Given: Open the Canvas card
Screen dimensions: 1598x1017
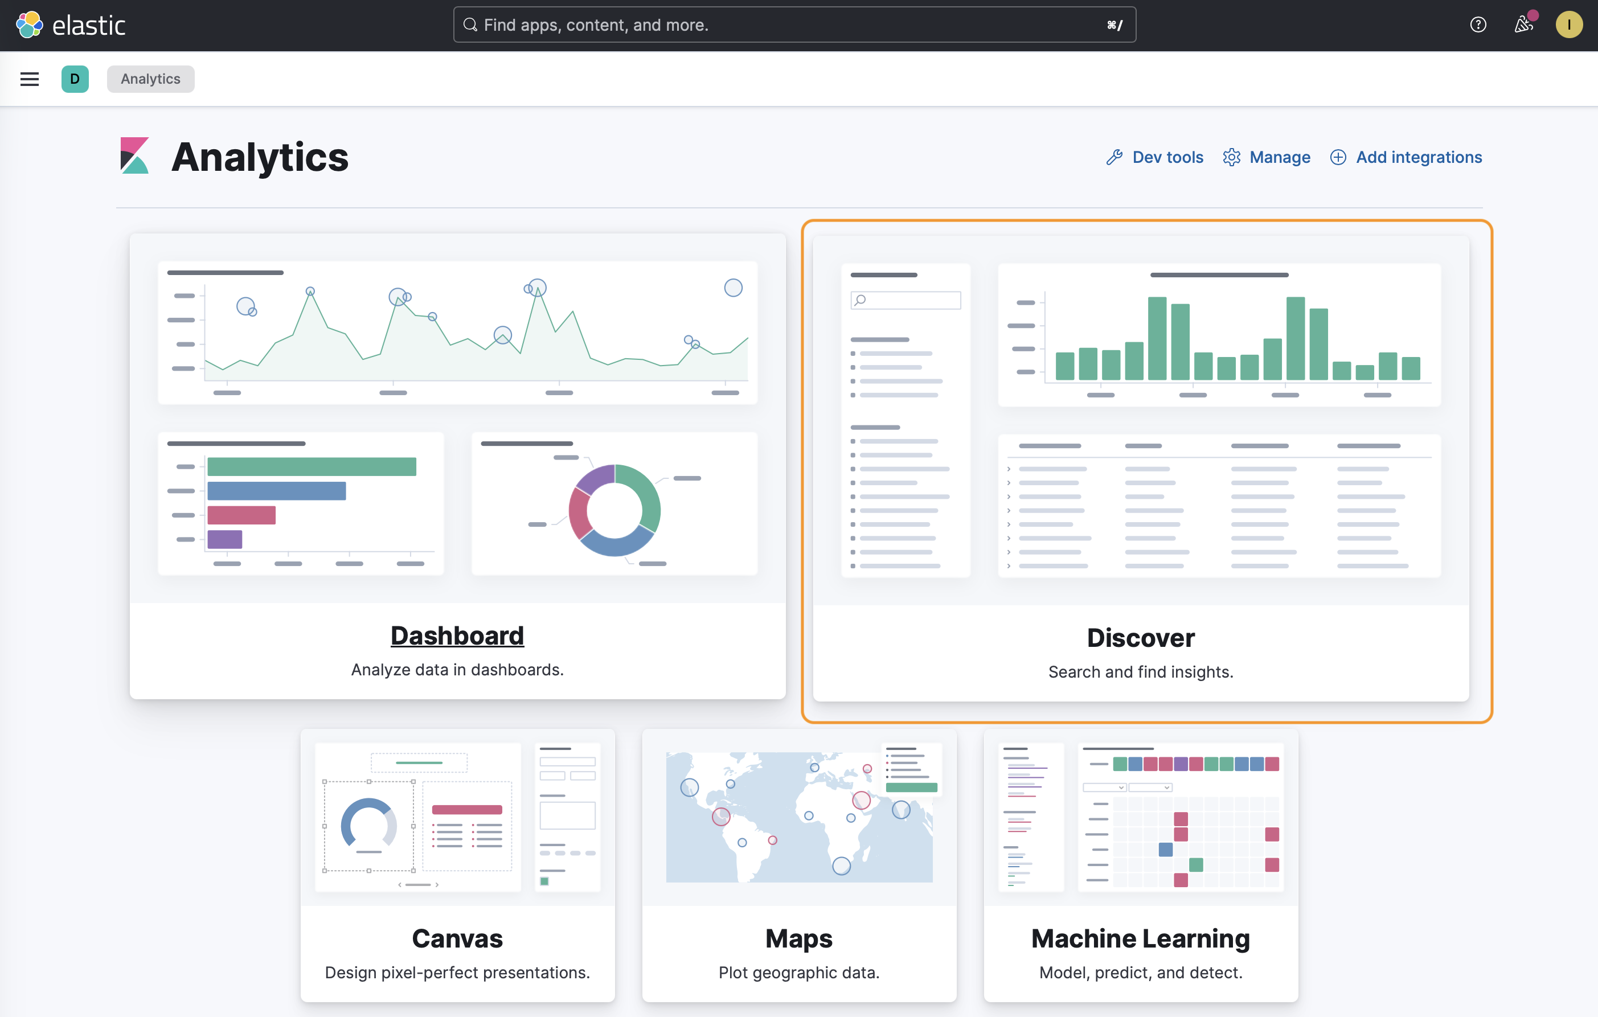Looking at the screenshot, I should (x=457, y=938).
